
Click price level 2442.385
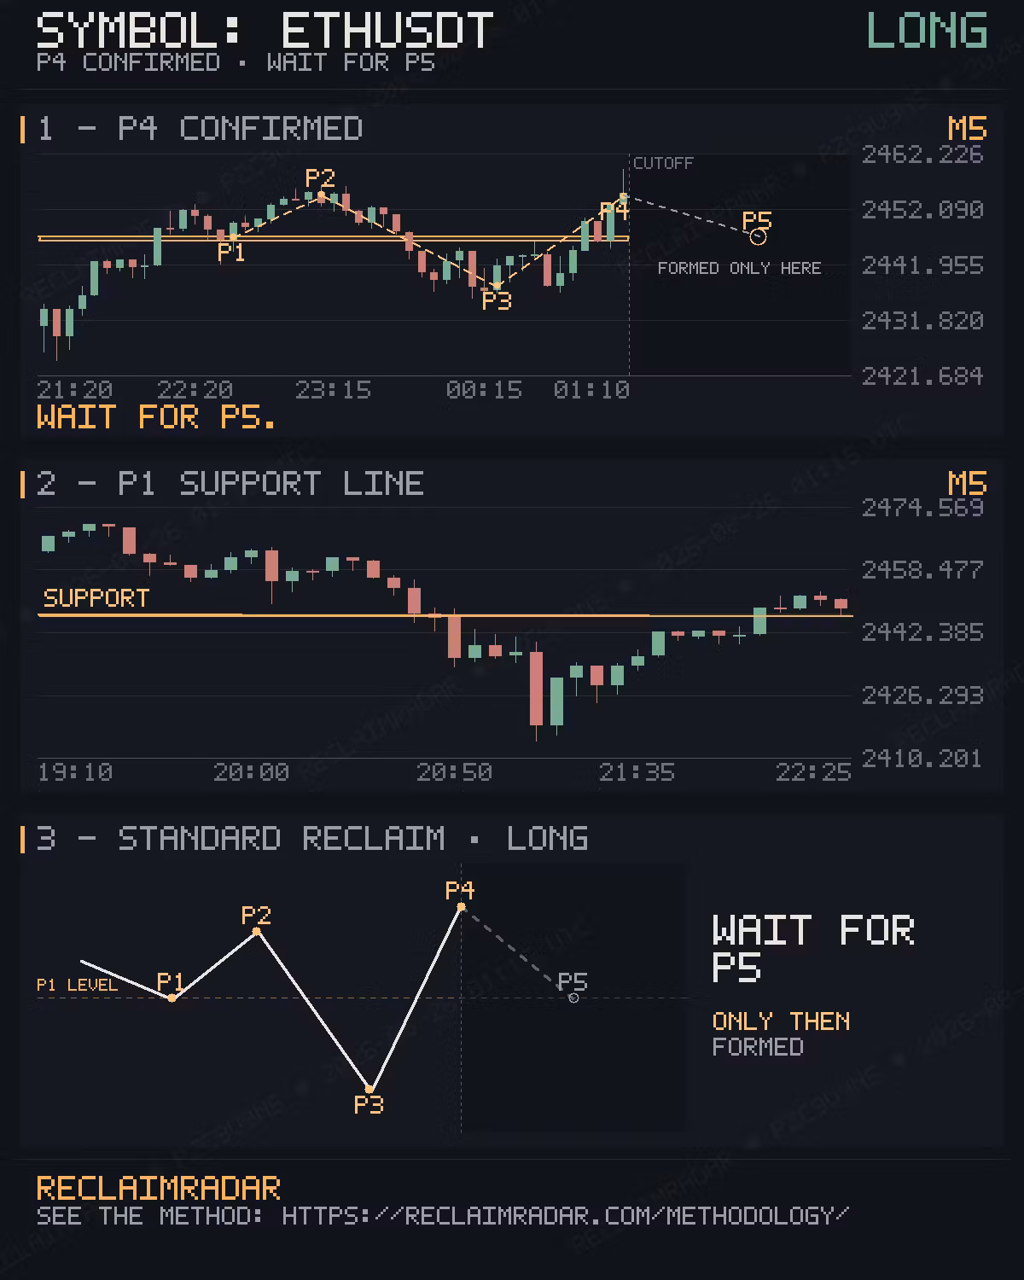[922, 632]
